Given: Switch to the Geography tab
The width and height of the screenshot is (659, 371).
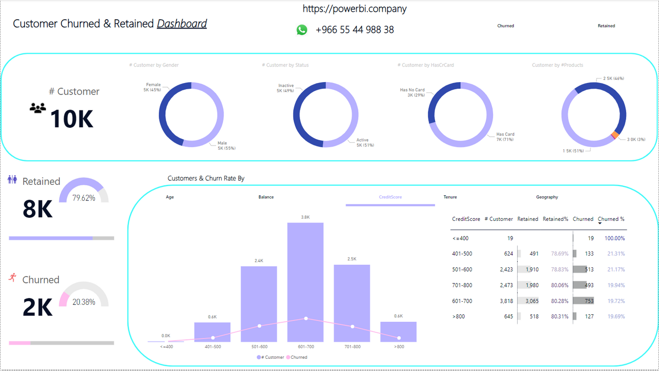Looking at the screenshot, I should [x=547, y=197].
